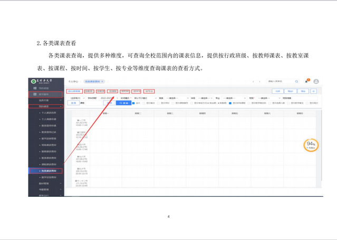The image size is (337, 240).
Task: Click the green 94% floating badge
Action: 311,146
